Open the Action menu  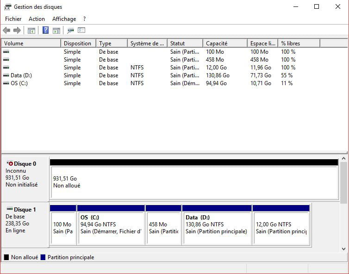(x=37, y=19)
